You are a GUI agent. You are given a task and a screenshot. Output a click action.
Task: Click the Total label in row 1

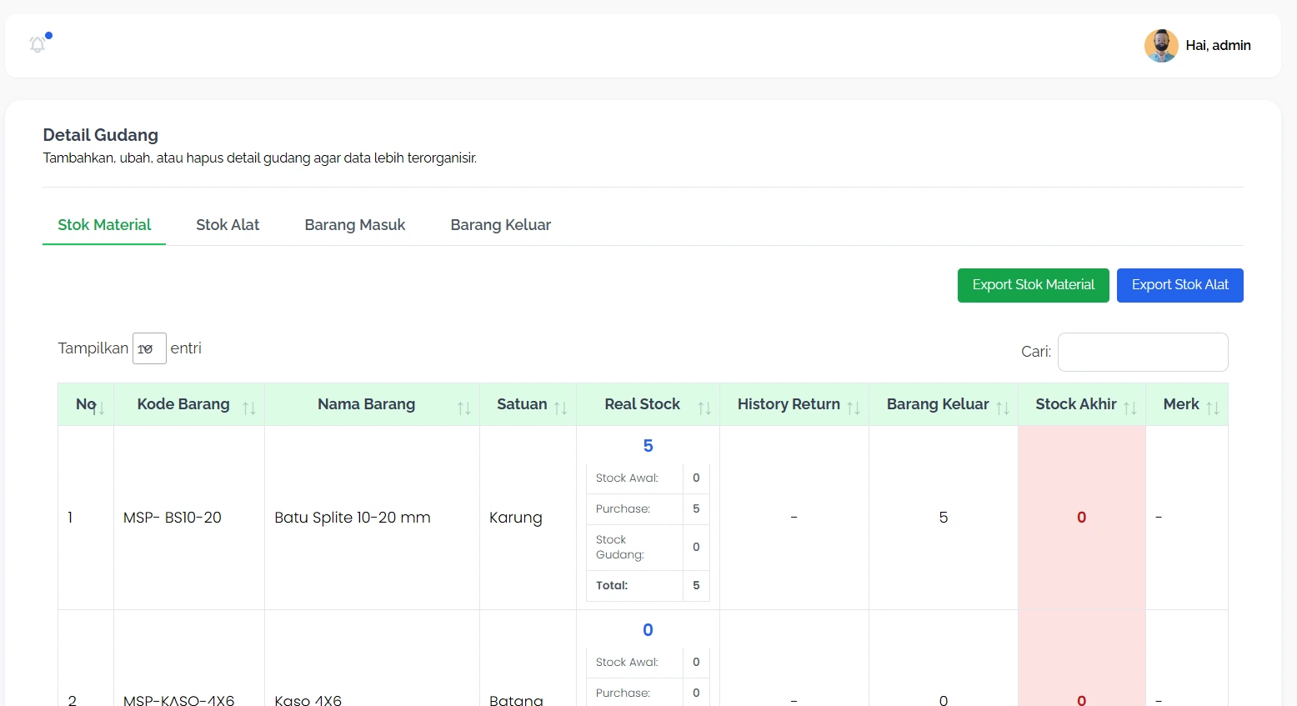[x=612, y=586]
